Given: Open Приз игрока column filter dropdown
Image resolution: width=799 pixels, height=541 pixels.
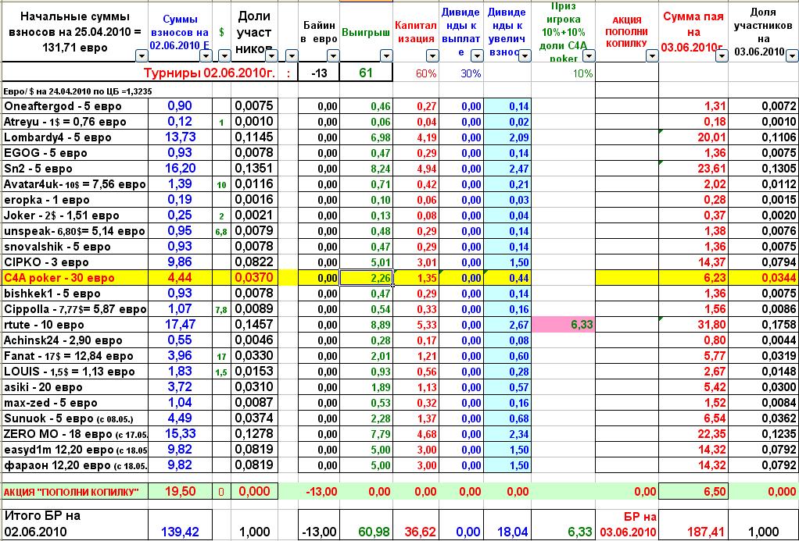Looking at the screenshot, I should click(588, 55).
